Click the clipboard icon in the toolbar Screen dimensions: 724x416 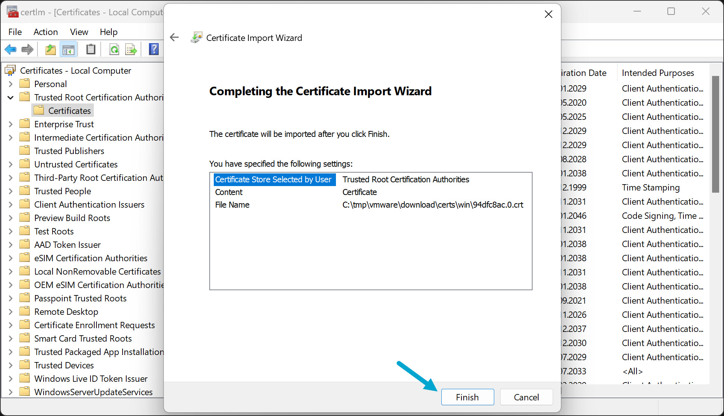click(x=90, y=49)
